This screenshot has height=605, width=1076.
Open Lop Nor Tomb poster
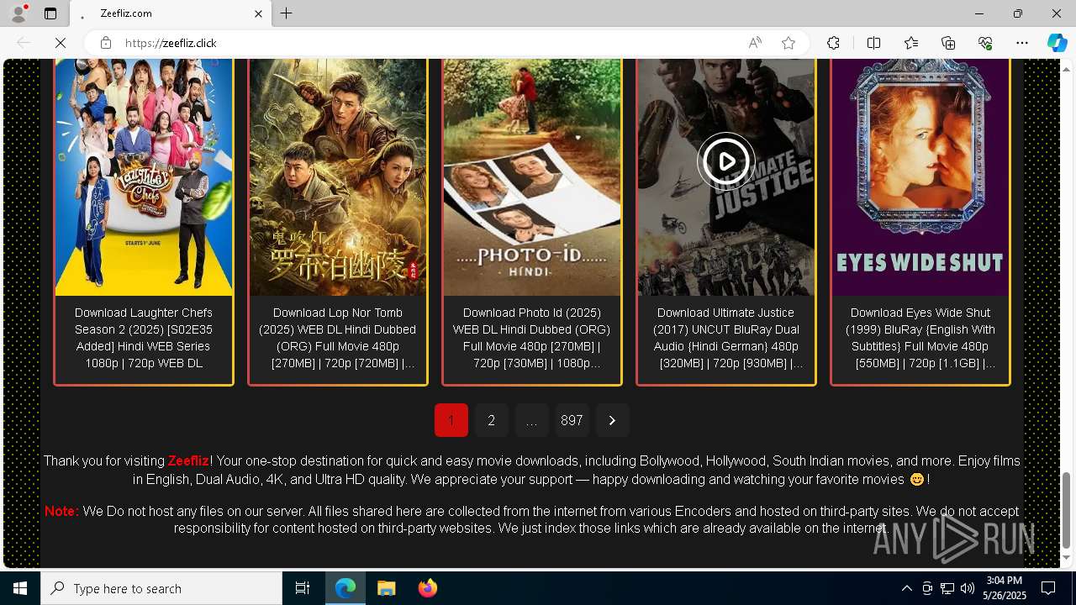pos(338,177)
